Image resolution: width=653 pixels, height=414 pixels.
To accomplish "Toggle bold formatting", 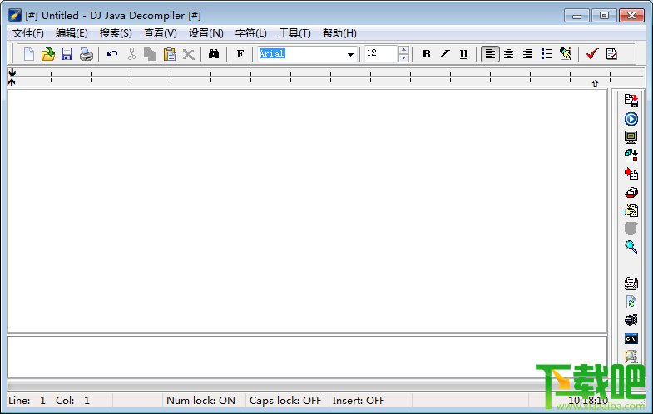I will tap(426, 54).
